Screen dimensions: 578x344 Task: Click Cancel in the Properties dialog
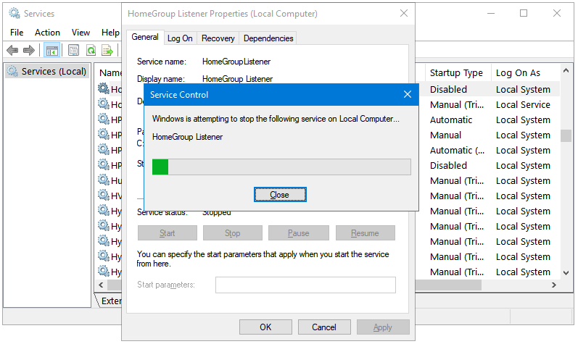coord(324,327)
